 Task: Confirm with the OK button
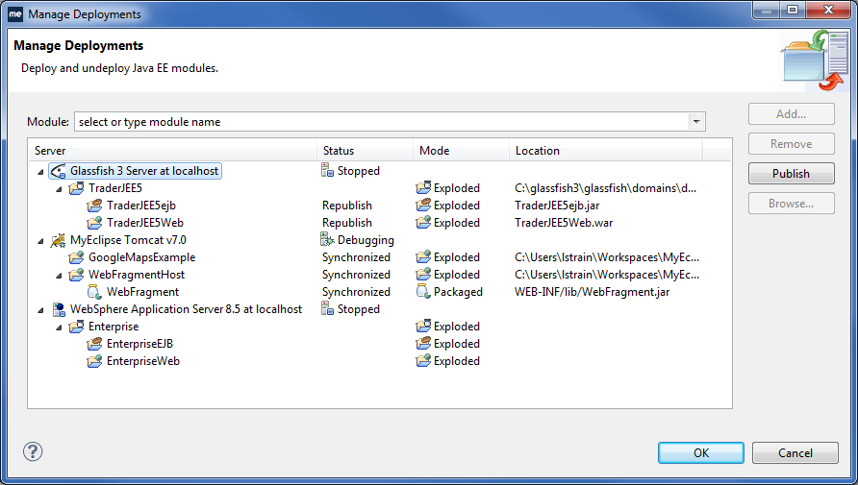click(x=700, y=452)
